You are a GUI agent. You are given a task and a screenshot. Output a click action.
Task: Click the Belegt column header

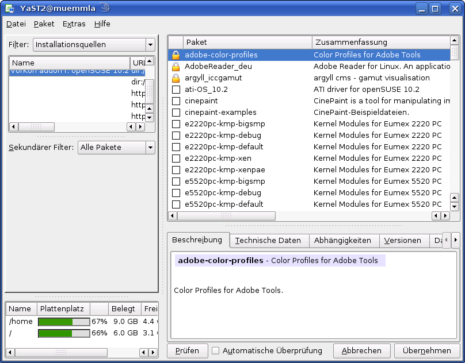click(x=124, y=309)
